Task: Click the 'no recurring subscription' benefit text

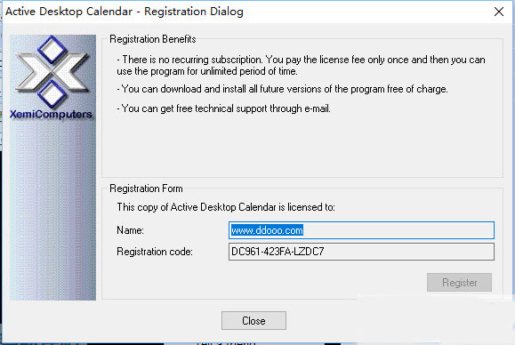Action: click(301, 65)
